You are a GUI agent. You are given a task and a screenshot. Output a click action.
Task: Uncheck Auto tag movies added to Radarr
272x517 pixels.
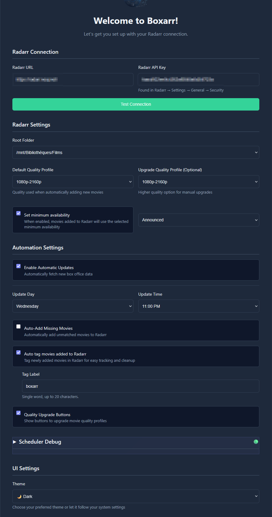[18, 352]
